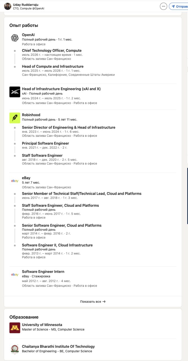The image size is (188, 361).
Task: Click the OpenAI company logo
Action: pos(15,38)
